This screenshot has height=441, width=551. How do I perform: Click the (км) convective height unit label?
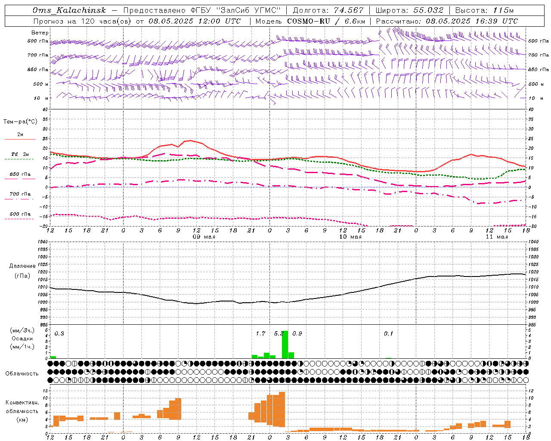click(22, 419)
